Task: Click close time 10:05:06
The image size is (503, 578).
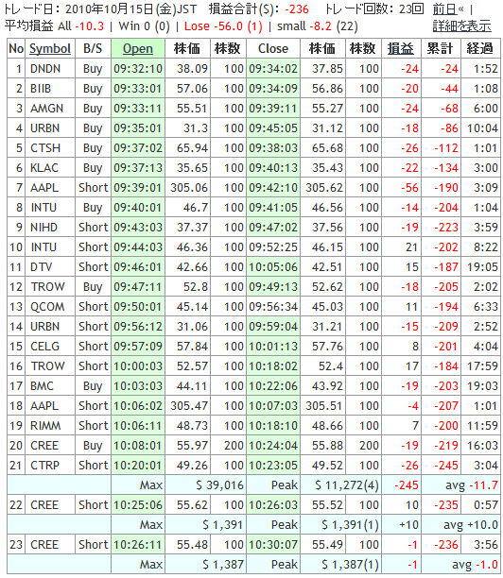Action: 273,267
